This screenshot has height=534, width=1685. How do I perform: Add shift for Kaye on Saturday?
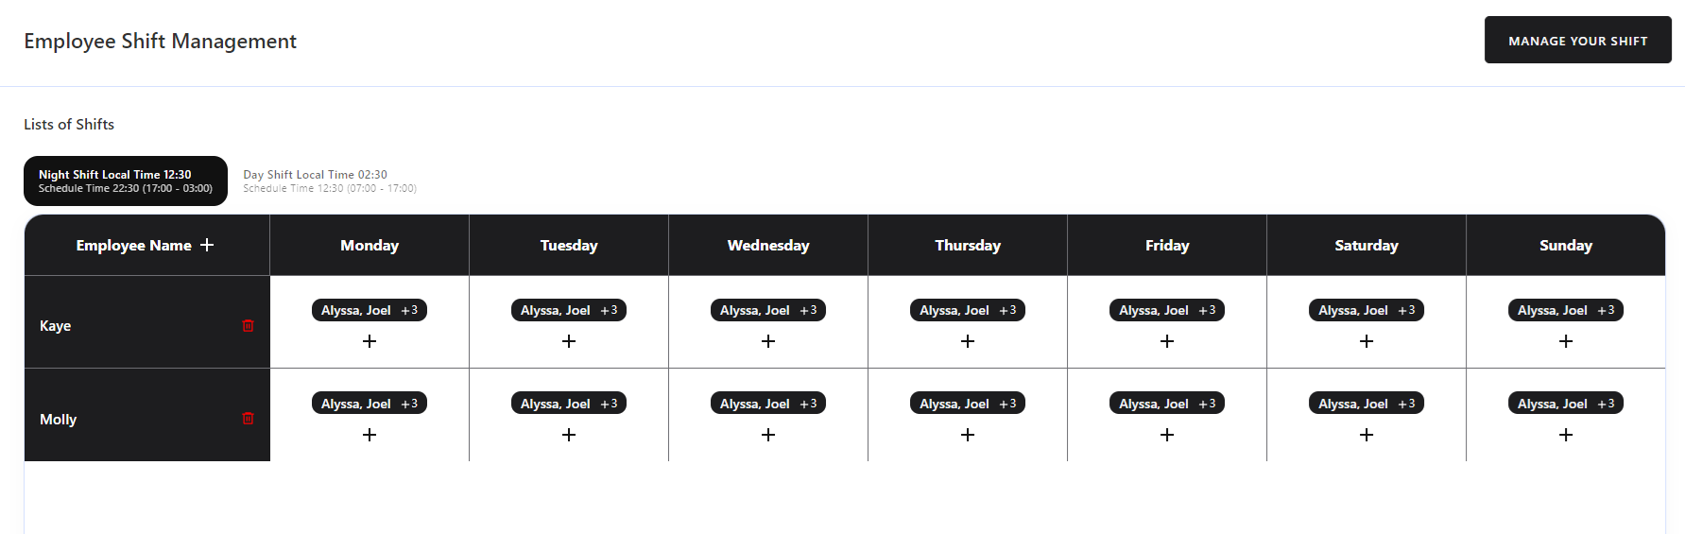1367,341
